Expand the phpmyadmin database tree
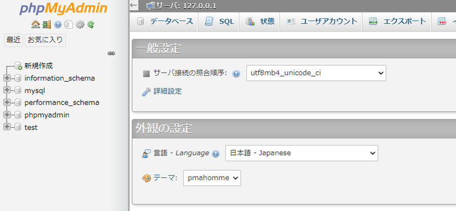This screenshot has height=211, width=456. click(7, 115)
